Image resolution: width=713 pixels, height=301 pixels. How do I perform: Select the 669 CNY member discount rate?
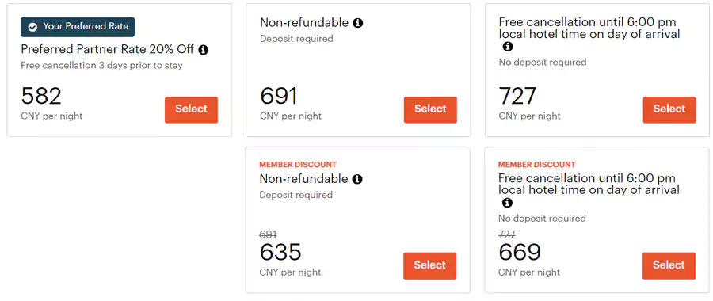coord(669,265)
